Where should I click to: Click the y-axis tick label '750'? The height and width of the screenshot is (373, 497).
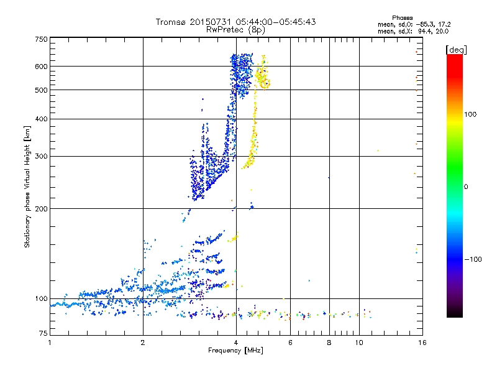tap(42, 39)
